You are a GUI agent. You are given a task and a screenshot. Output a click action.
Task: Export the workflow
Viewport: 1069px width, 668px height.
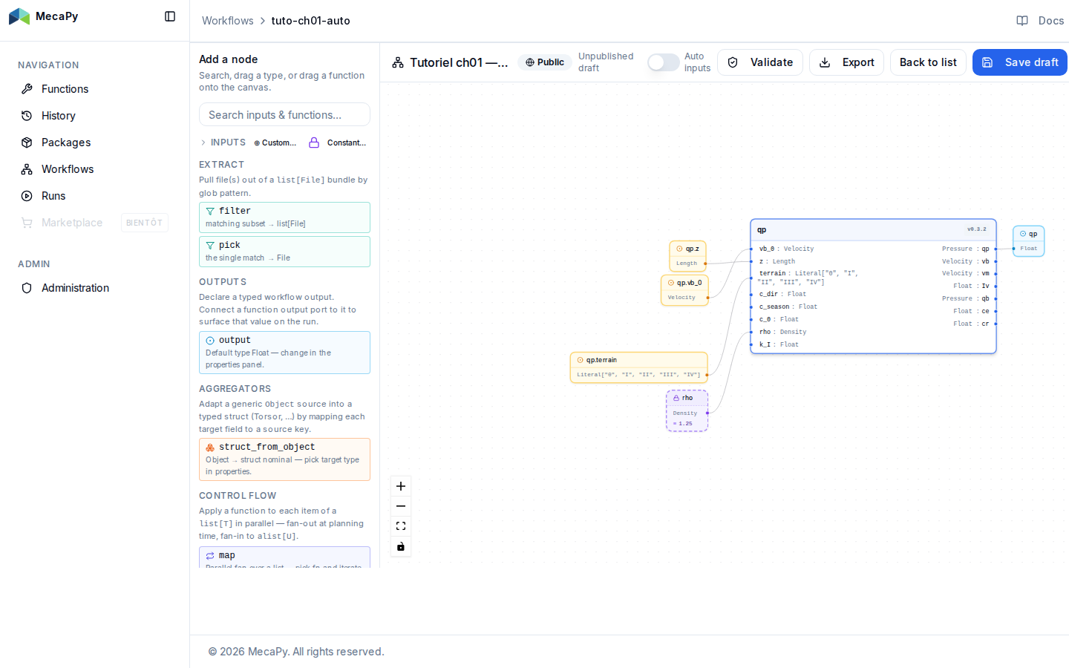point(846,62)
